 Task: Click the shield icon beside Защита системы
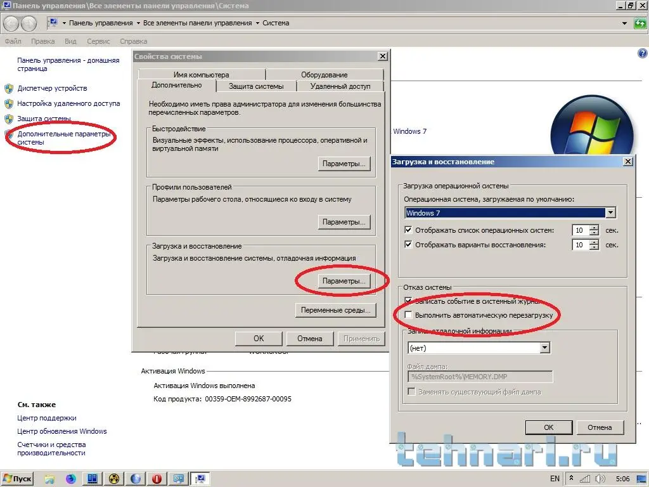9,119
